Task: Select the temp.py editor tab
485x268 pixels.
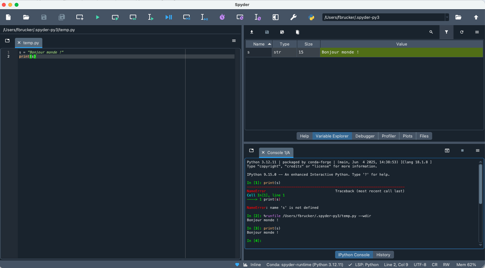Action: (31, 43)
